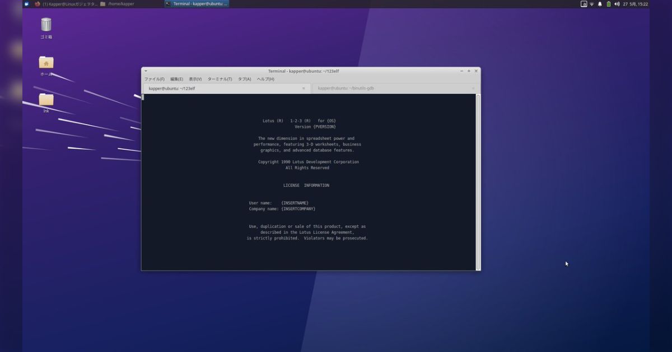Open the 編集(E) menu
This screenshot has height=352, width=672.
point(176,79)
